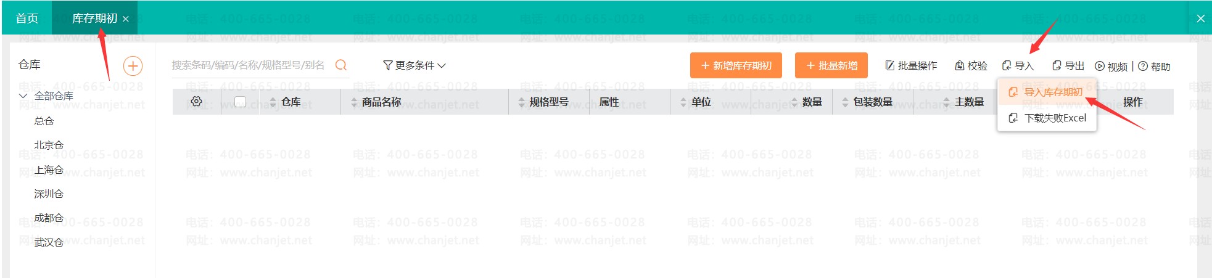Sort by 仓库 column
The image size is (1212, 278).
(273, 102)
